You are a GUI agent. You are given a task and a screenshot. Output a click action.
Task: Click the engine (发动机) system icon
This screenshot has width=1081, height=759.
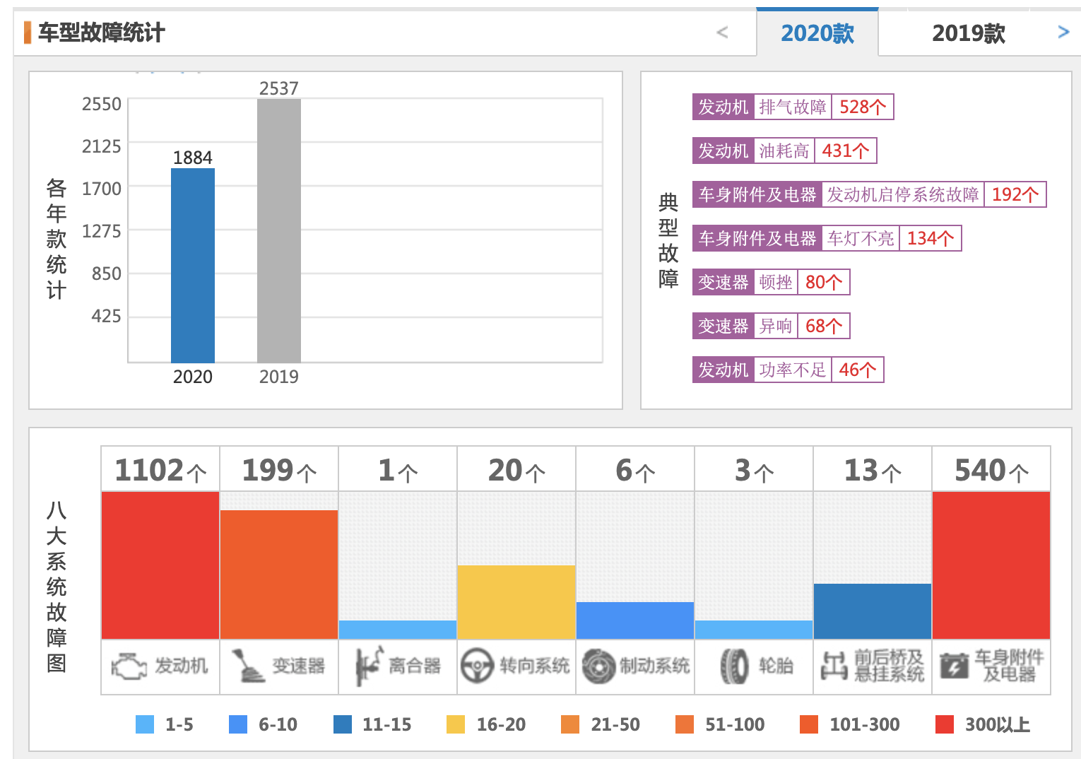pyautogui.click(x=129, y=666)
